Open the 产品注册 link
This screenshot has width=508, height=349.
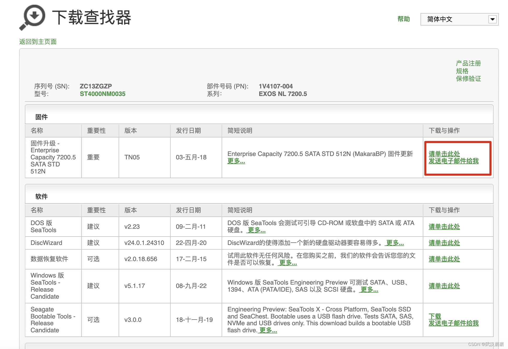coord(468,63)
